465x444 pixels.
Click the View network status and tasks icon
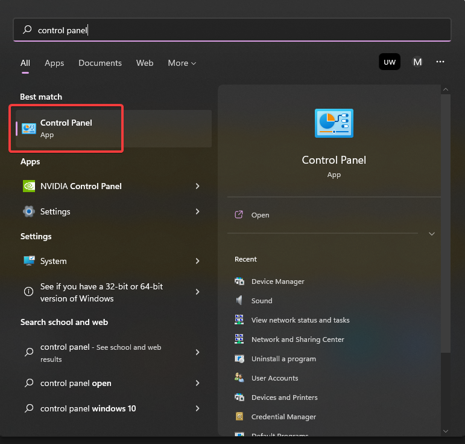(239, 320)
